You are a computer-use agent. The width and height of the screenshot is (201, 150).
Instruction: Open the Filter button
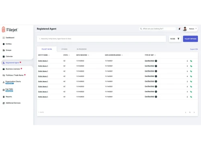click(175, 39)
